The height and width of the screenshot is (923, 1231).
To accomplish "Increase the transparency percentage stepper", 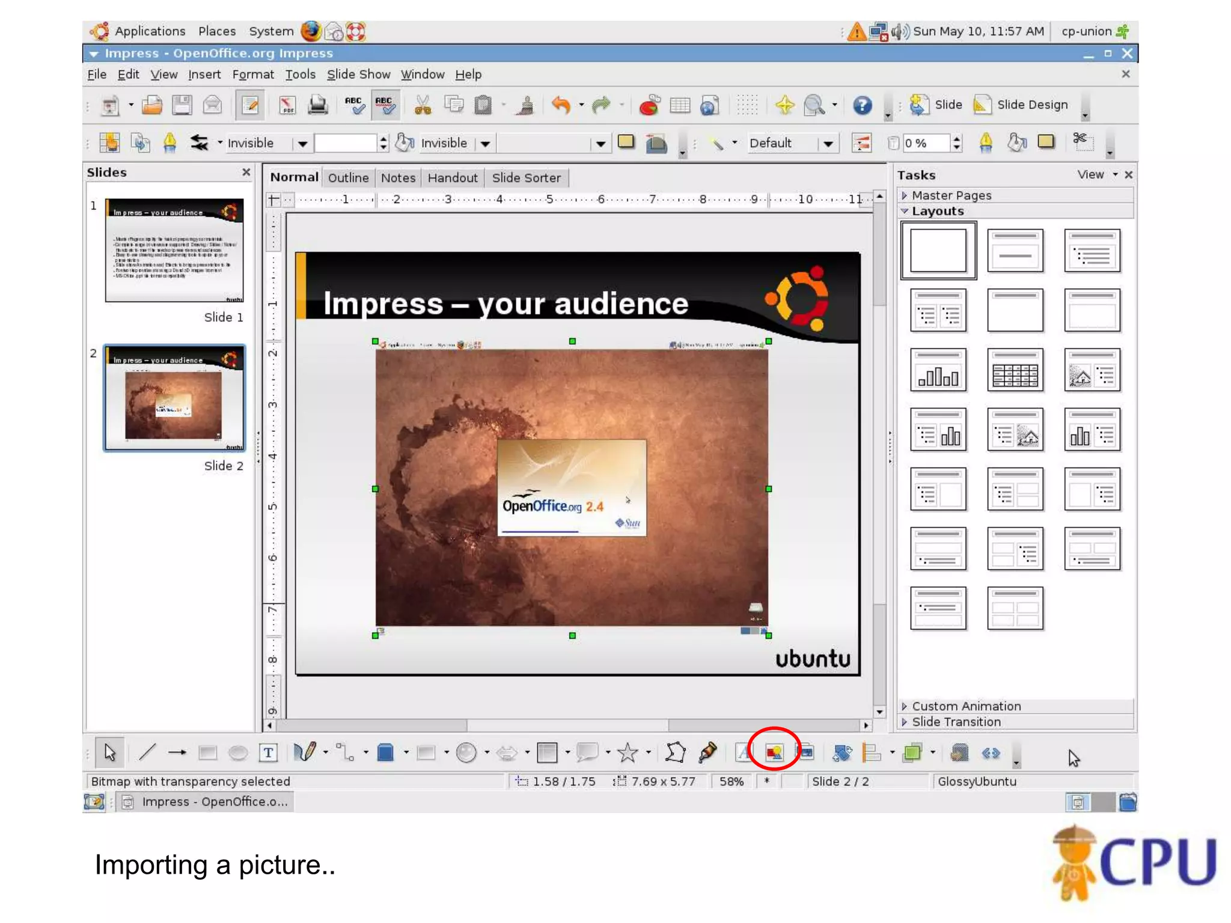I will point(957,138).
